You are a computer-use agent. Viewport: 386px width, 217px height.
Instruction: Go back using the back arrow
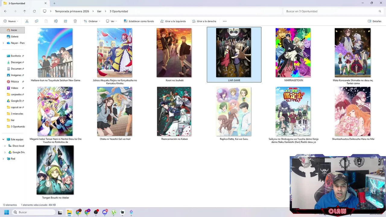pos(5,11)
